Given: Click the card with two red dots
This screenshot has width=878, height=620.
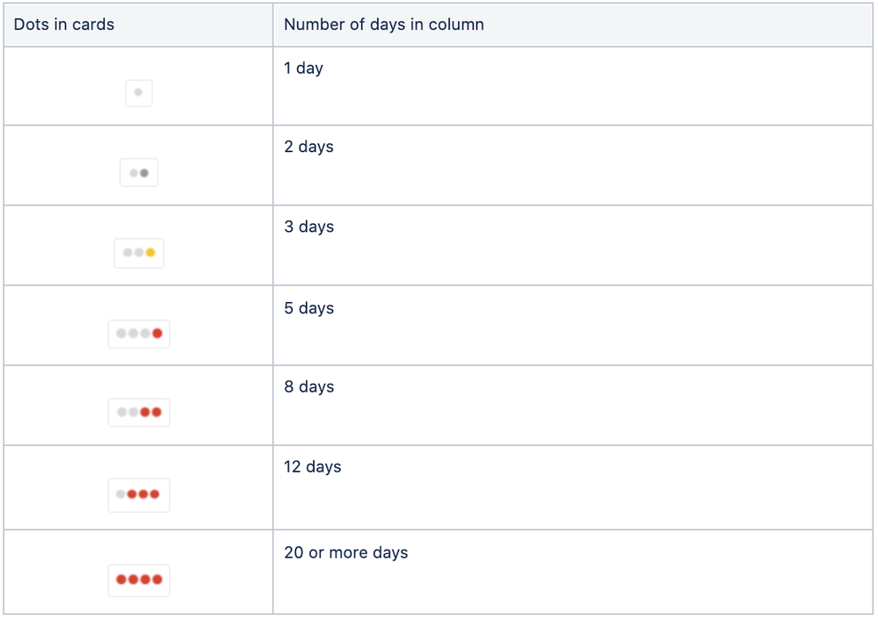Looking at the screenshot, I should (139, 413).
